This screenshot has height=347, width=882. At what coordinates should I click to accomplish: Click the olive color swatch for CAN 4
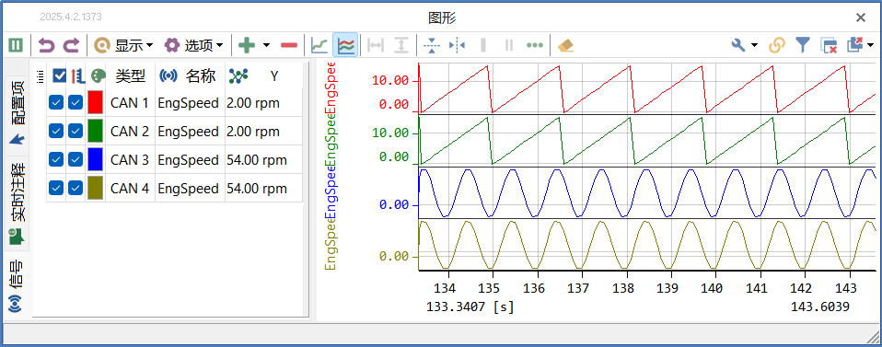point(95,188)
